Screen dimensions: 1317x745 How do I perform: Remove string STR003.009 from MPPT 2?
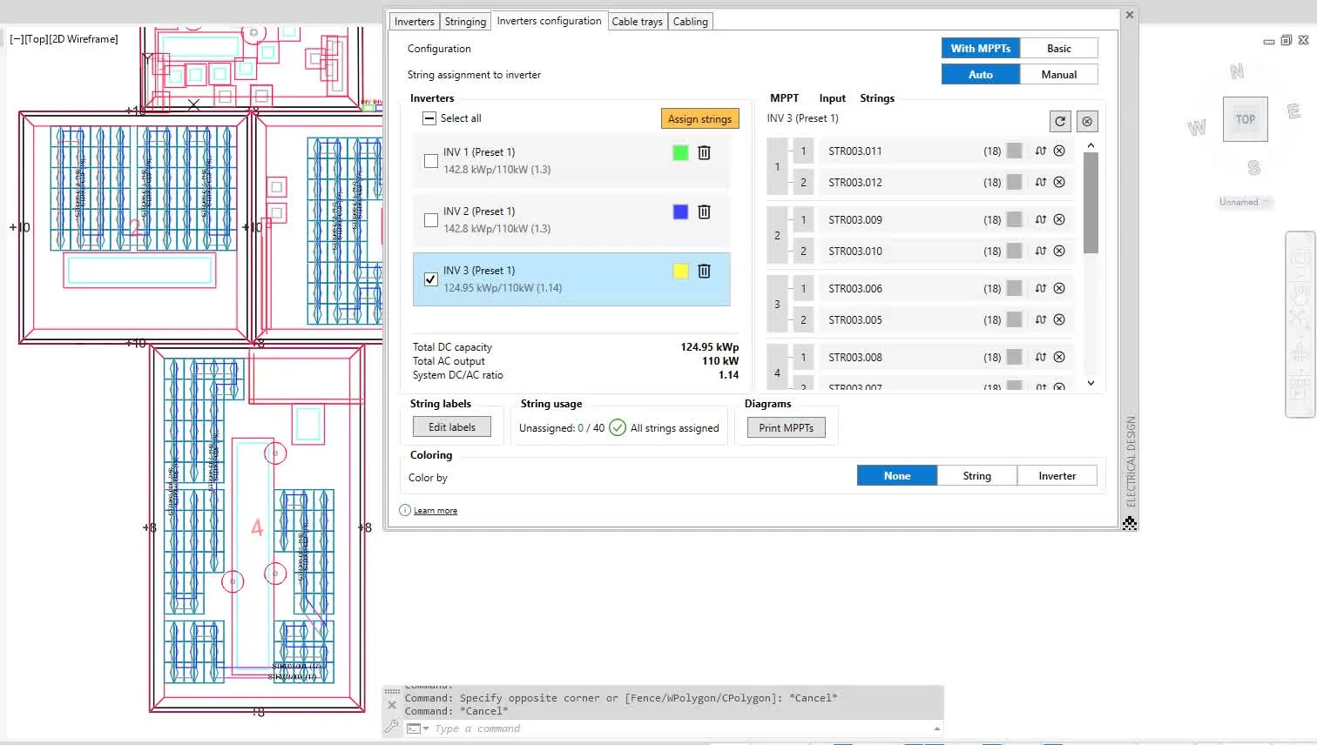coord(1059,219)
